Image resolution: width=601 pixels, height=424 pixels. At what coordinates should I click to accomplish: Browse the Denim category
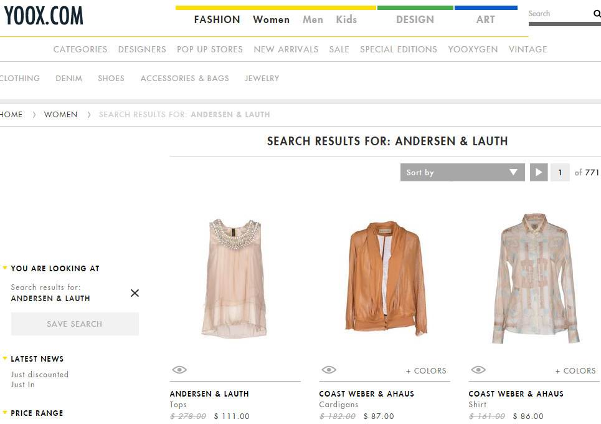point(69,79)
